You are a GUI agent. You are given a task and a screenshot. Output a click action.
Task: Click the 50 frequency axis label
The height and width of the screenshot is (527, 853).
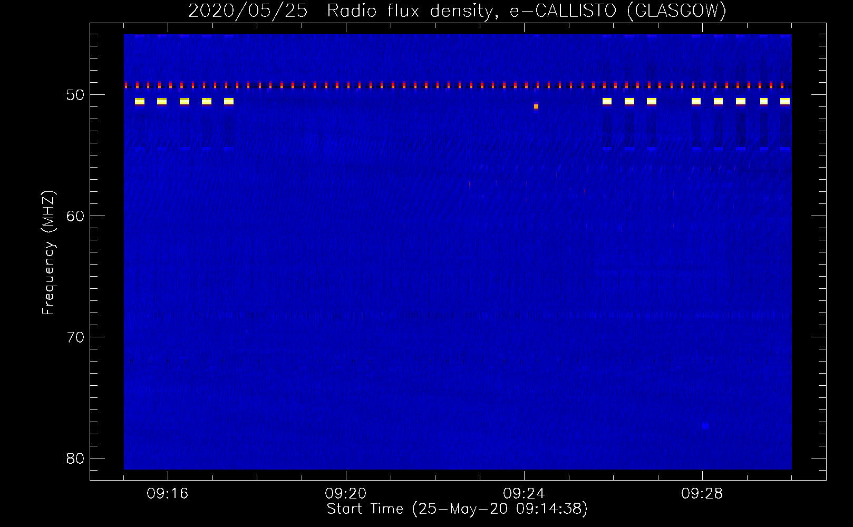coord(75,95)
